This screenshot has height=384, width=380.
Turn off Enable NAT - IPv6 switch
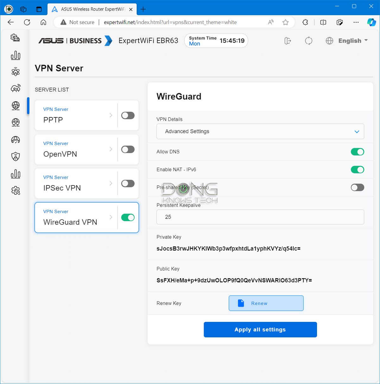point(358,170)
